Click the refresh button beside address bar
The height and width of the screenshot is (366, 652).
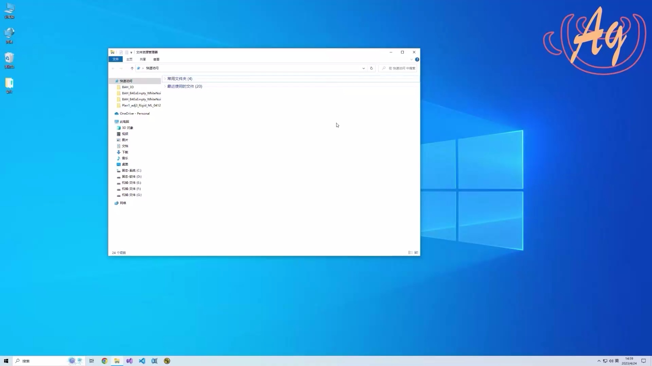(372, 68)
